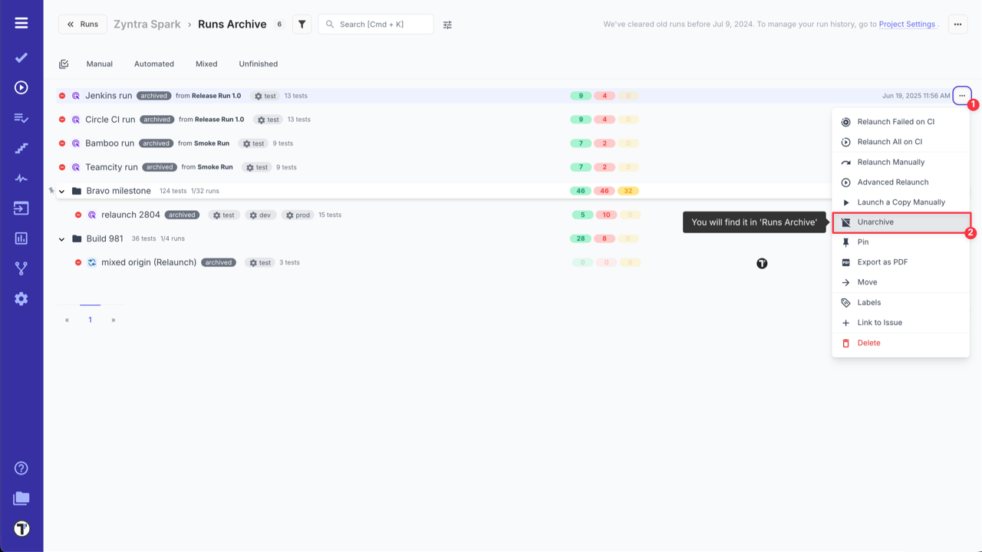Open the Runs play icon in sidebar
Viewport: 982px width, 552px height.
[21, 87]
